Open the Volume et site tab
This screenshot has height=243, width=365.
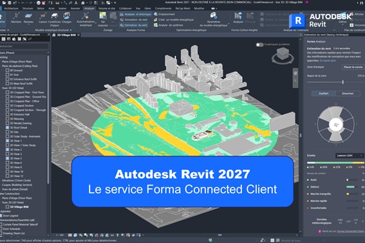click(x=107, y=8)
